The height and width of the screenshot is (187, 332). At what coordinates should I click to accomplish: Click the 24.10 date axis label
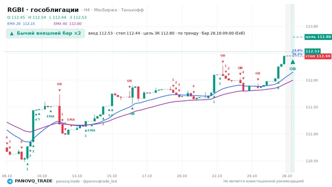tap(252, 176)
